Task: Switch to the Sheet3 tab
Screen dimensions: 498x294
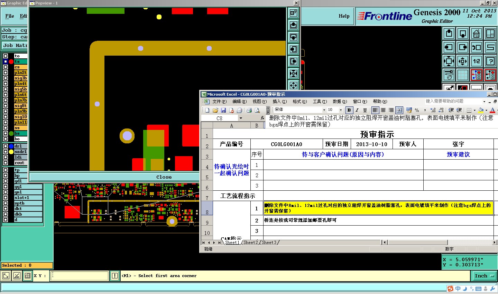Action: point(269,243)
